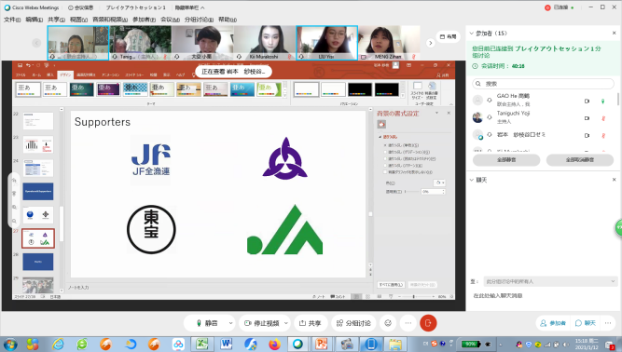Click the 全部静音 mute all button

click(x=506, y=160)
